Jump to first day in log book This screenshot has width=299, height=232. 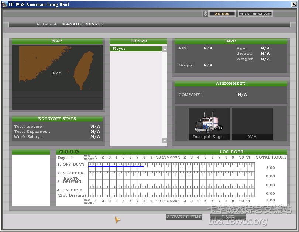(61, 152)
